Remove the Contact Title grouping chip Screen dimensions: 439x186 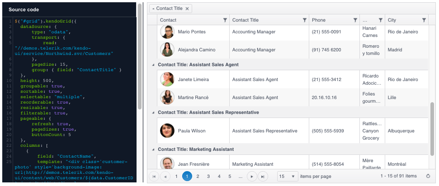point(187,9)
